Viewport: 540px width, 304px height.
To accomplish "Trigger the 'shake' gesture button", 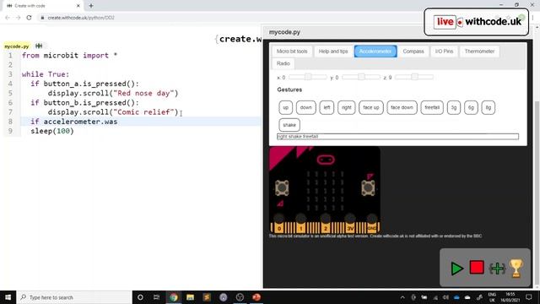I will pyautogui.click(x=289, y=125).
